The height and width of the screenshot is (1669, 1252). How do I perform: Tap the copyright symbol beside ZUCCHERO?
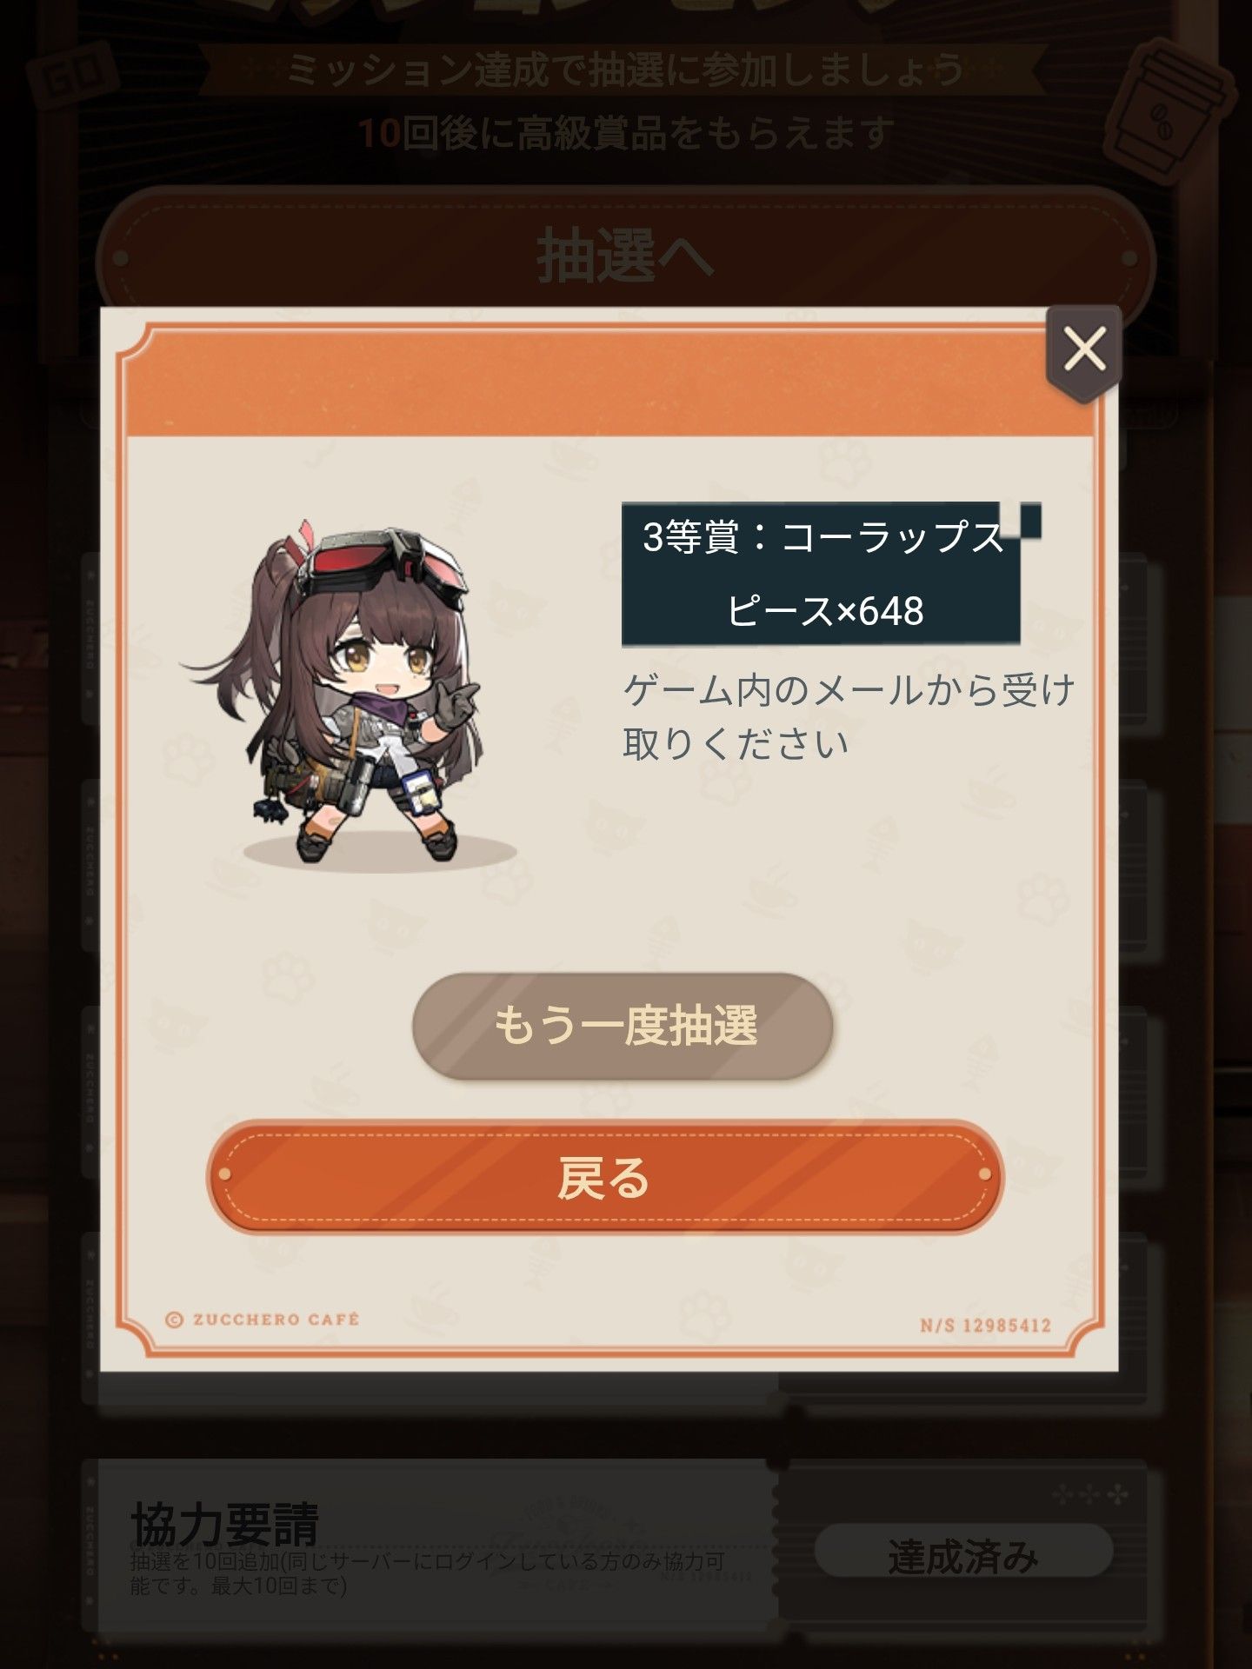tap(174, 1320)
